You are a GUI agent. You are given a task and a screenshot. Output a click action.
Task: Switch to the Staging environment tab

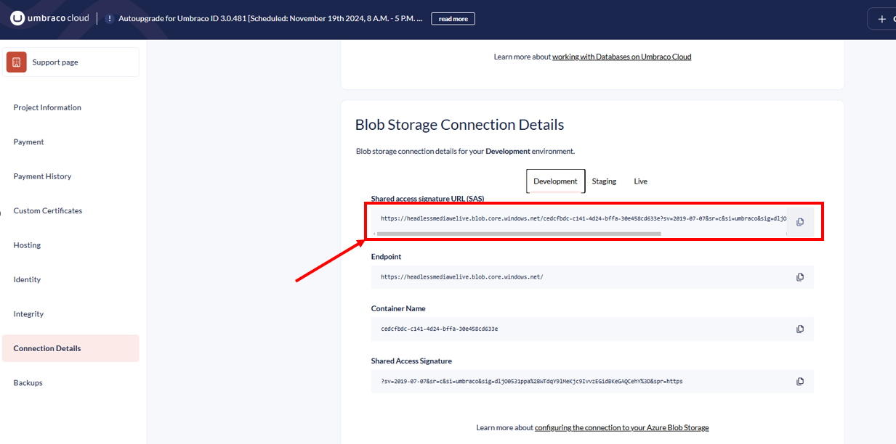[604, 181]
